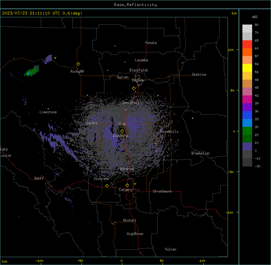Click the Lacombe city label
The image size is (271, 265).
click(141, 60)
